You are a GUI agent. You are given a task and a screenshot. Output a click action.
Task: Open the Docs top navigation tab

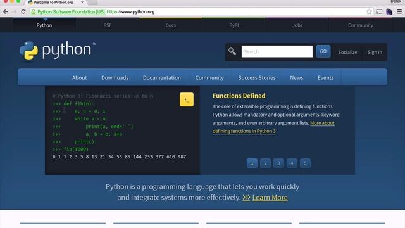(171, 25)
